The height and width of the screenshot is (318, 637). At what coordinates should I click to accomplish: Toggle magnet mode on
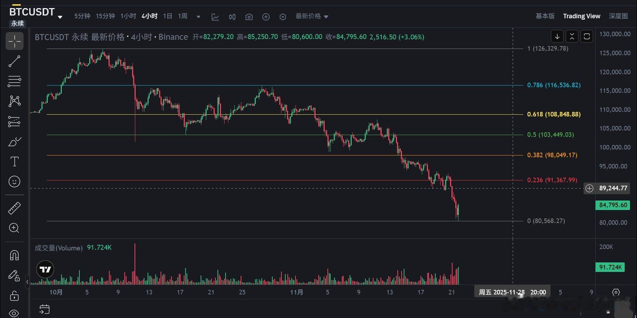click(14, 255)
